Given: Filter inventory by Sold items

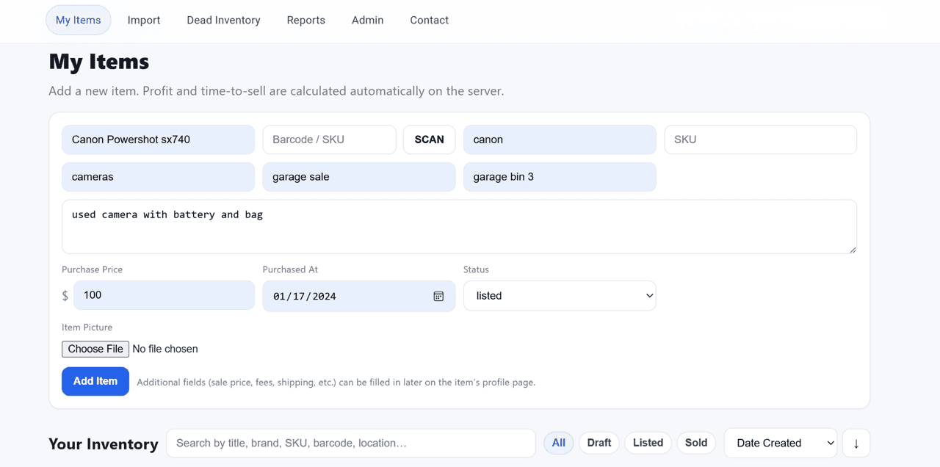Looking at the screenshot, I should [695, 442].
